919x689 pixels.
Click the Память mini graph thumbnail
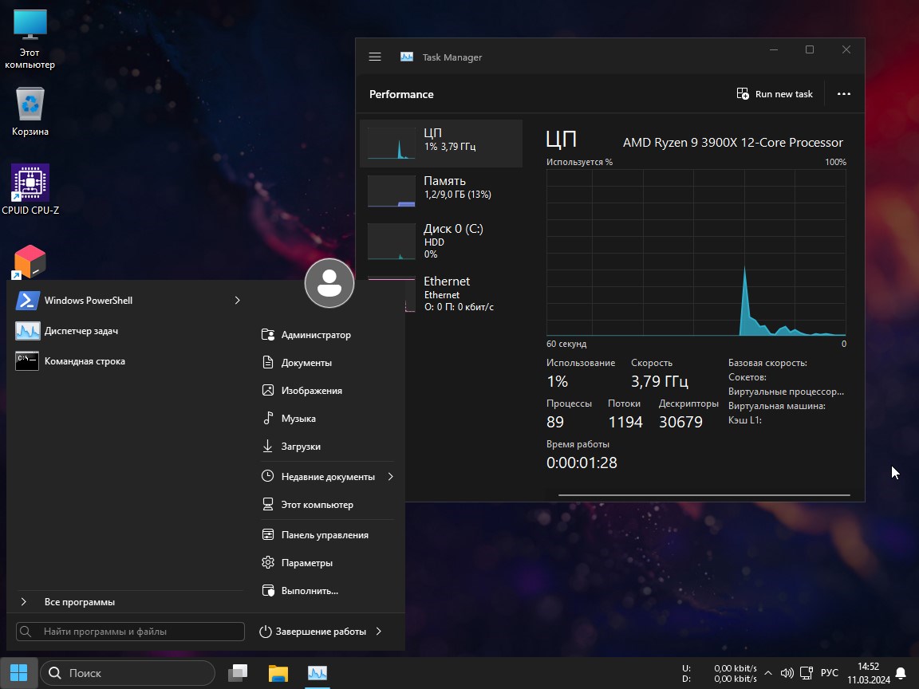(392, 191)
